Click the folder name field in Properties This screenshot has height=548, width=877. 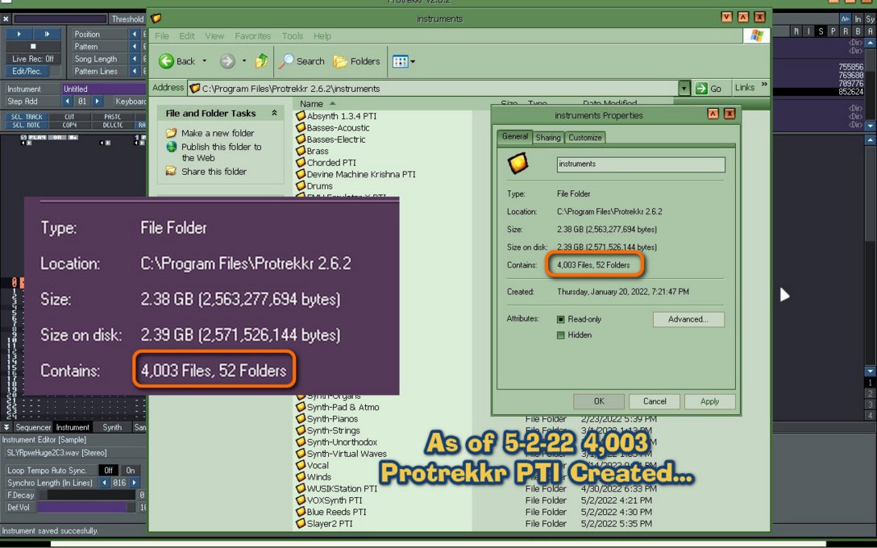pos(641,164)
